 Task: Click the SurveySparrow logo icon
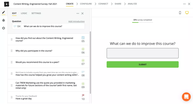tap(7, 4)
